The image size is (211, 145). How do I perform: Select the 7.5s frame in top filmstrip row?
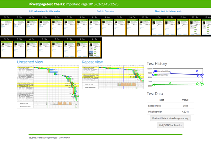(x=70, y=27)
